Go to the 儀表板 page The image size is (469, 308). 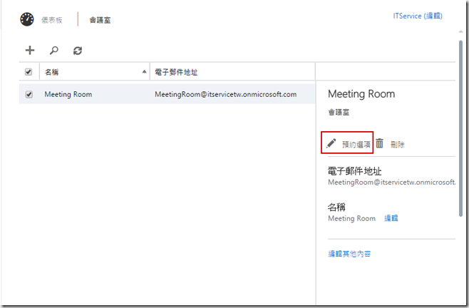click(51, 20)
